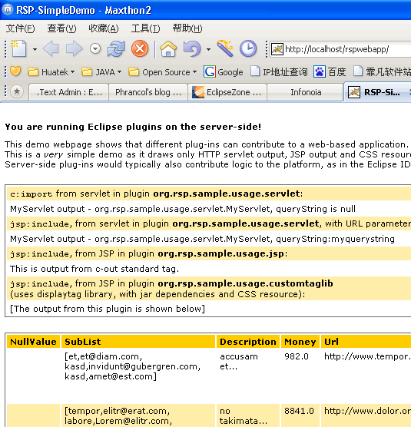The width and height of the screenshot is (411, 427).
Task: Open the navigation history round dropdown
Action: (95, 49)
